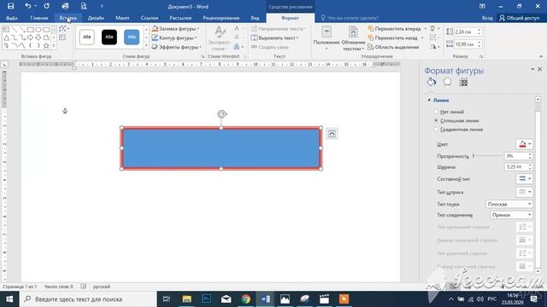Open the Тип точки Плоская combo box
This screenshot has width=547, height=307.
point(509,204)
